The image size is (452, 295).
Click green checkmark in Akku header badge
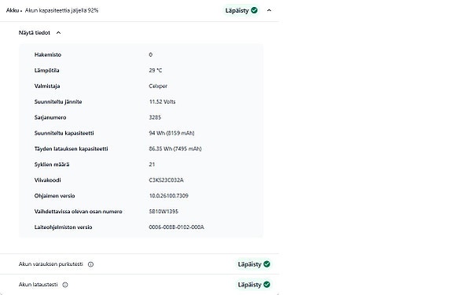coord(254,10)
